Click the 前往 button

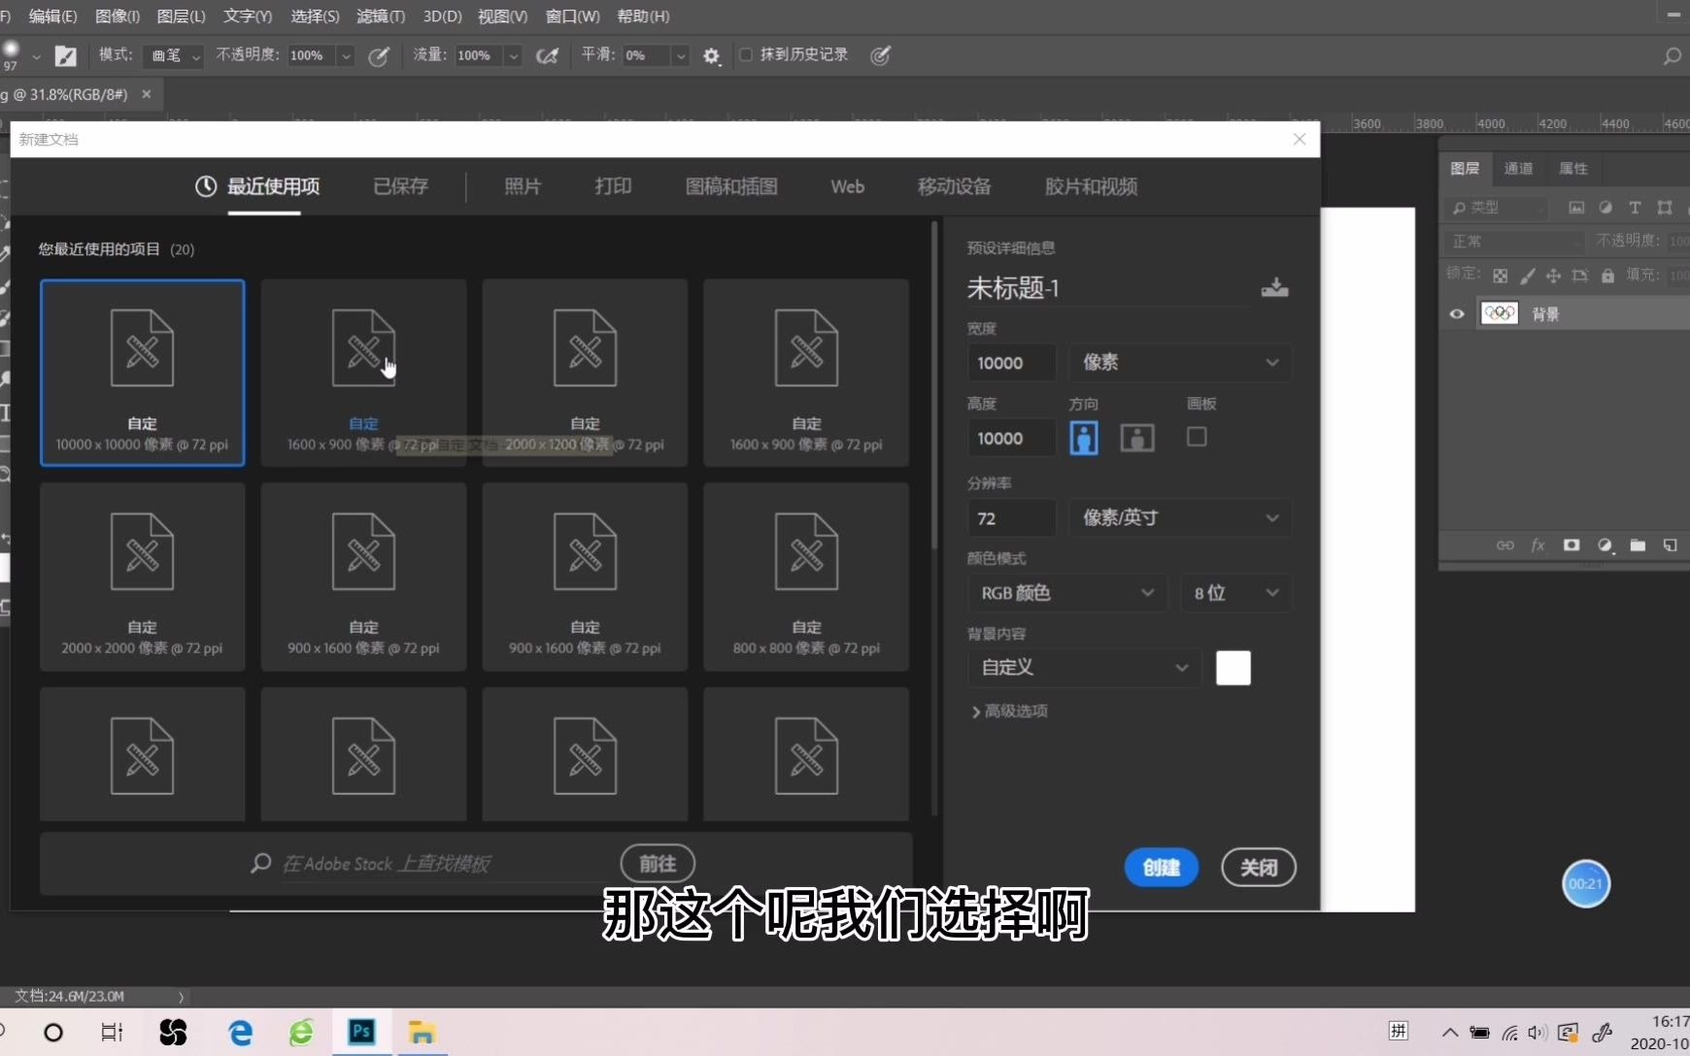click(658, 863)
